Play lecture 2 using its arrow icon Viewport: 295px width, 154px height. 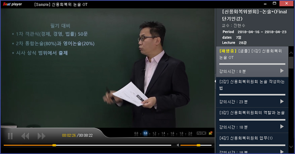tap(282, 101)
